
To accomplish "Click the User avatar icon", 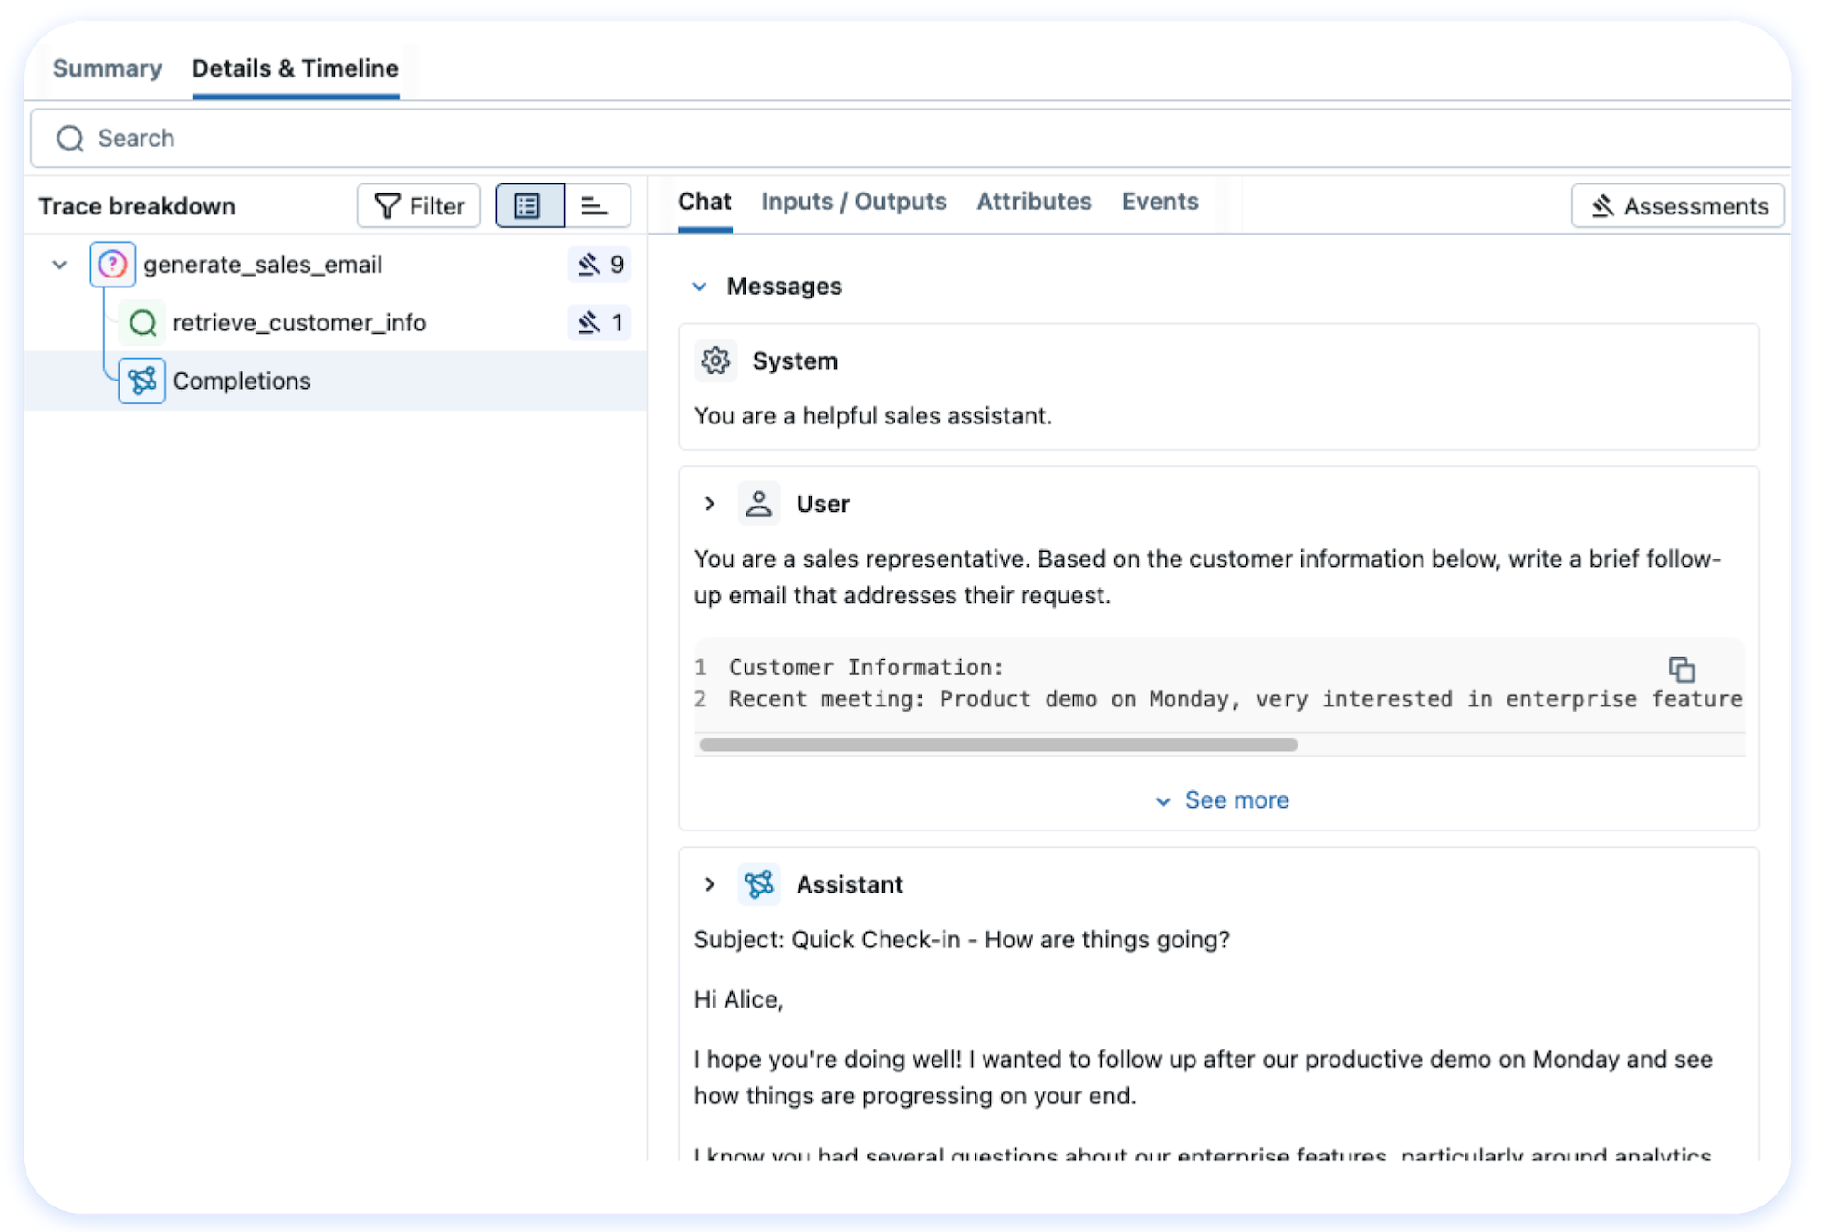I will 758,504.
